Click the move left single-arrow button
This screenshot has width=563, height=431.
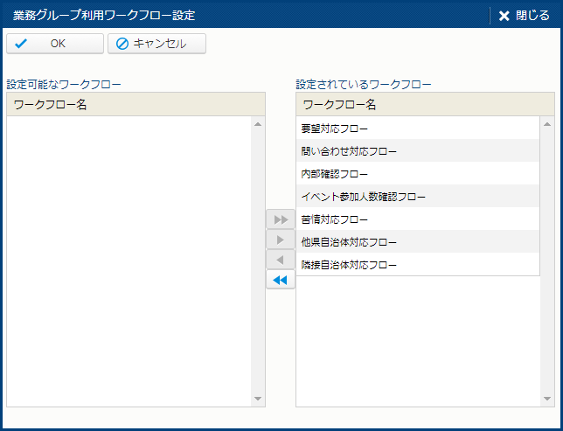point(280,261)
